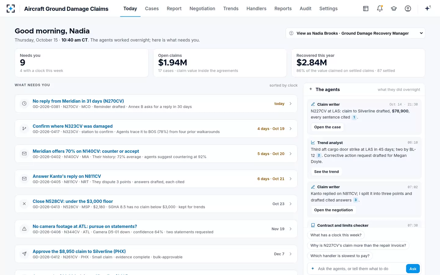Screen dimensions: 440x275
Task: Click the clock icon on N270CV row
Action: tap(24, 104)
